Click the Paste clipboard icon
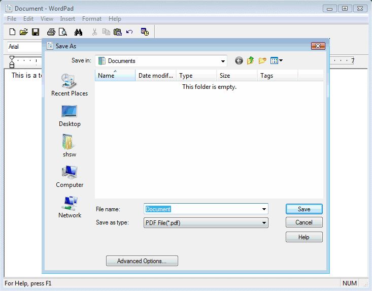The image size is (372, 291). coord(118,32)
